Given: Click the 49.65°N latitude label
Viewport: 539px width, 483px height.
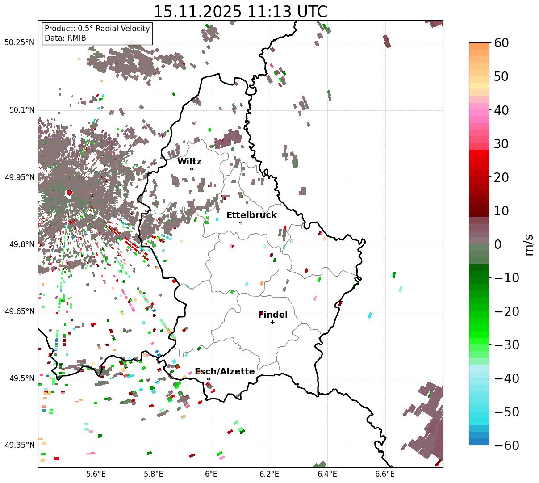Looking at the screenshot, I should coord(20,311).
